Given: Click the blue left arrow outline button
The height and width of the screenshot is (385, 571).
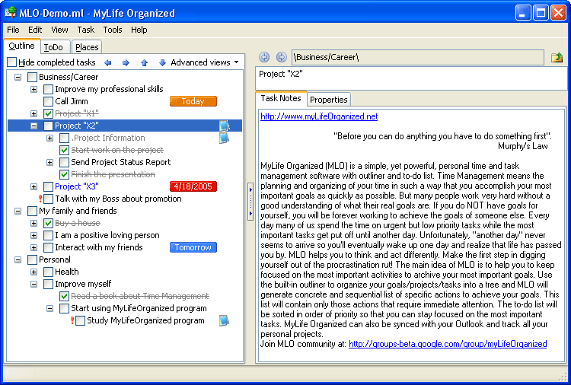Looking at the screenshot, I should [x=108, y=62].
